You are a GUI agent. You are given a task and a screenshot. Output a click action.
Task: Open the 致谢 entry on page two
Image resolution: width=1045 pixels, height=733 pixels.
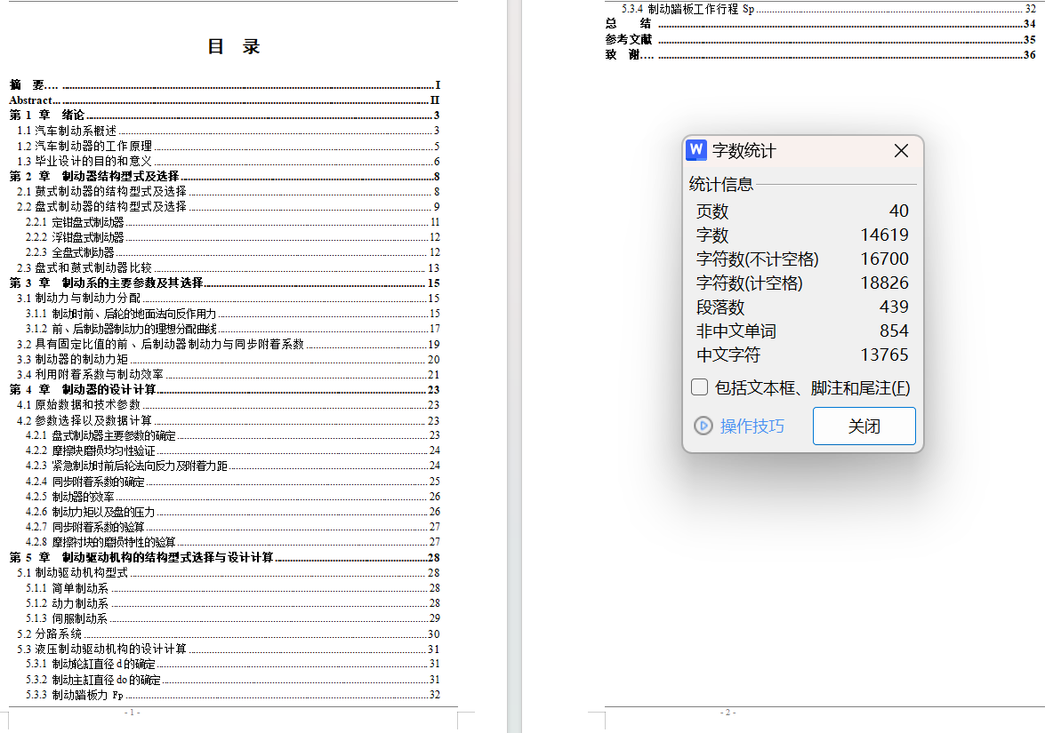[x=820, y=54]
